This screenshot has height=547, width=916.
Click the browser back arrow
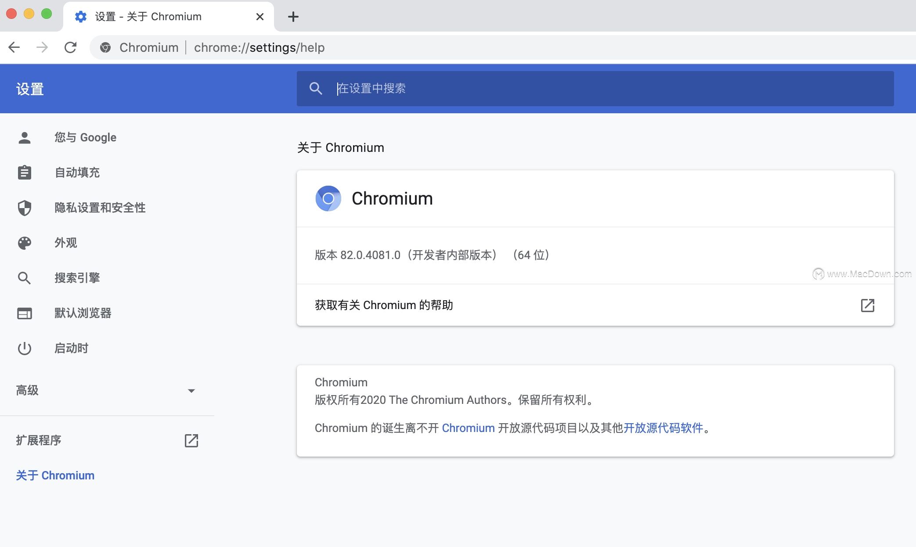click(x=14, y=47)
